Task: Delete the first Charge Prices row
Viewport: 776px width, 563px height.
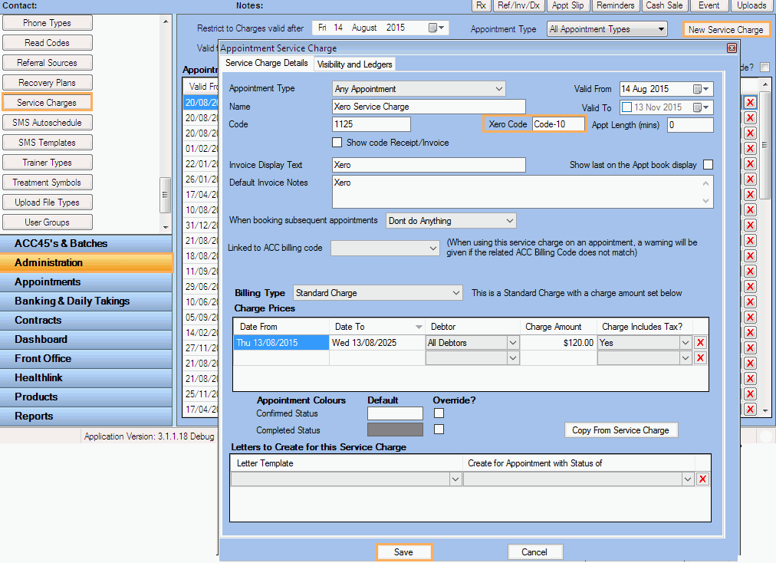Action: 700,342
